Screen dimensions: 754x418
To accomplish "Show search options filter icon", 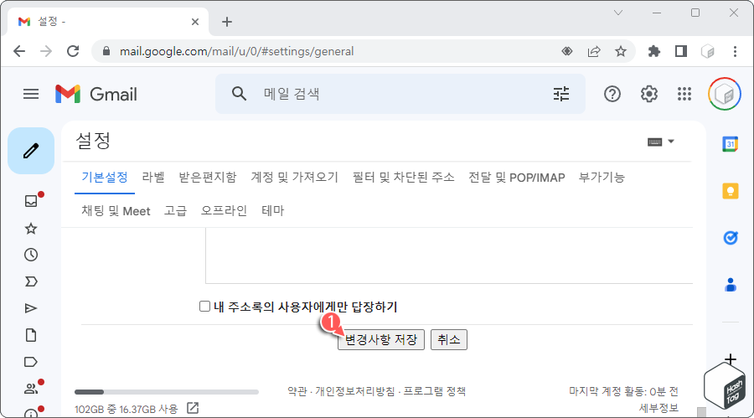I will click(x=561, y=94).
